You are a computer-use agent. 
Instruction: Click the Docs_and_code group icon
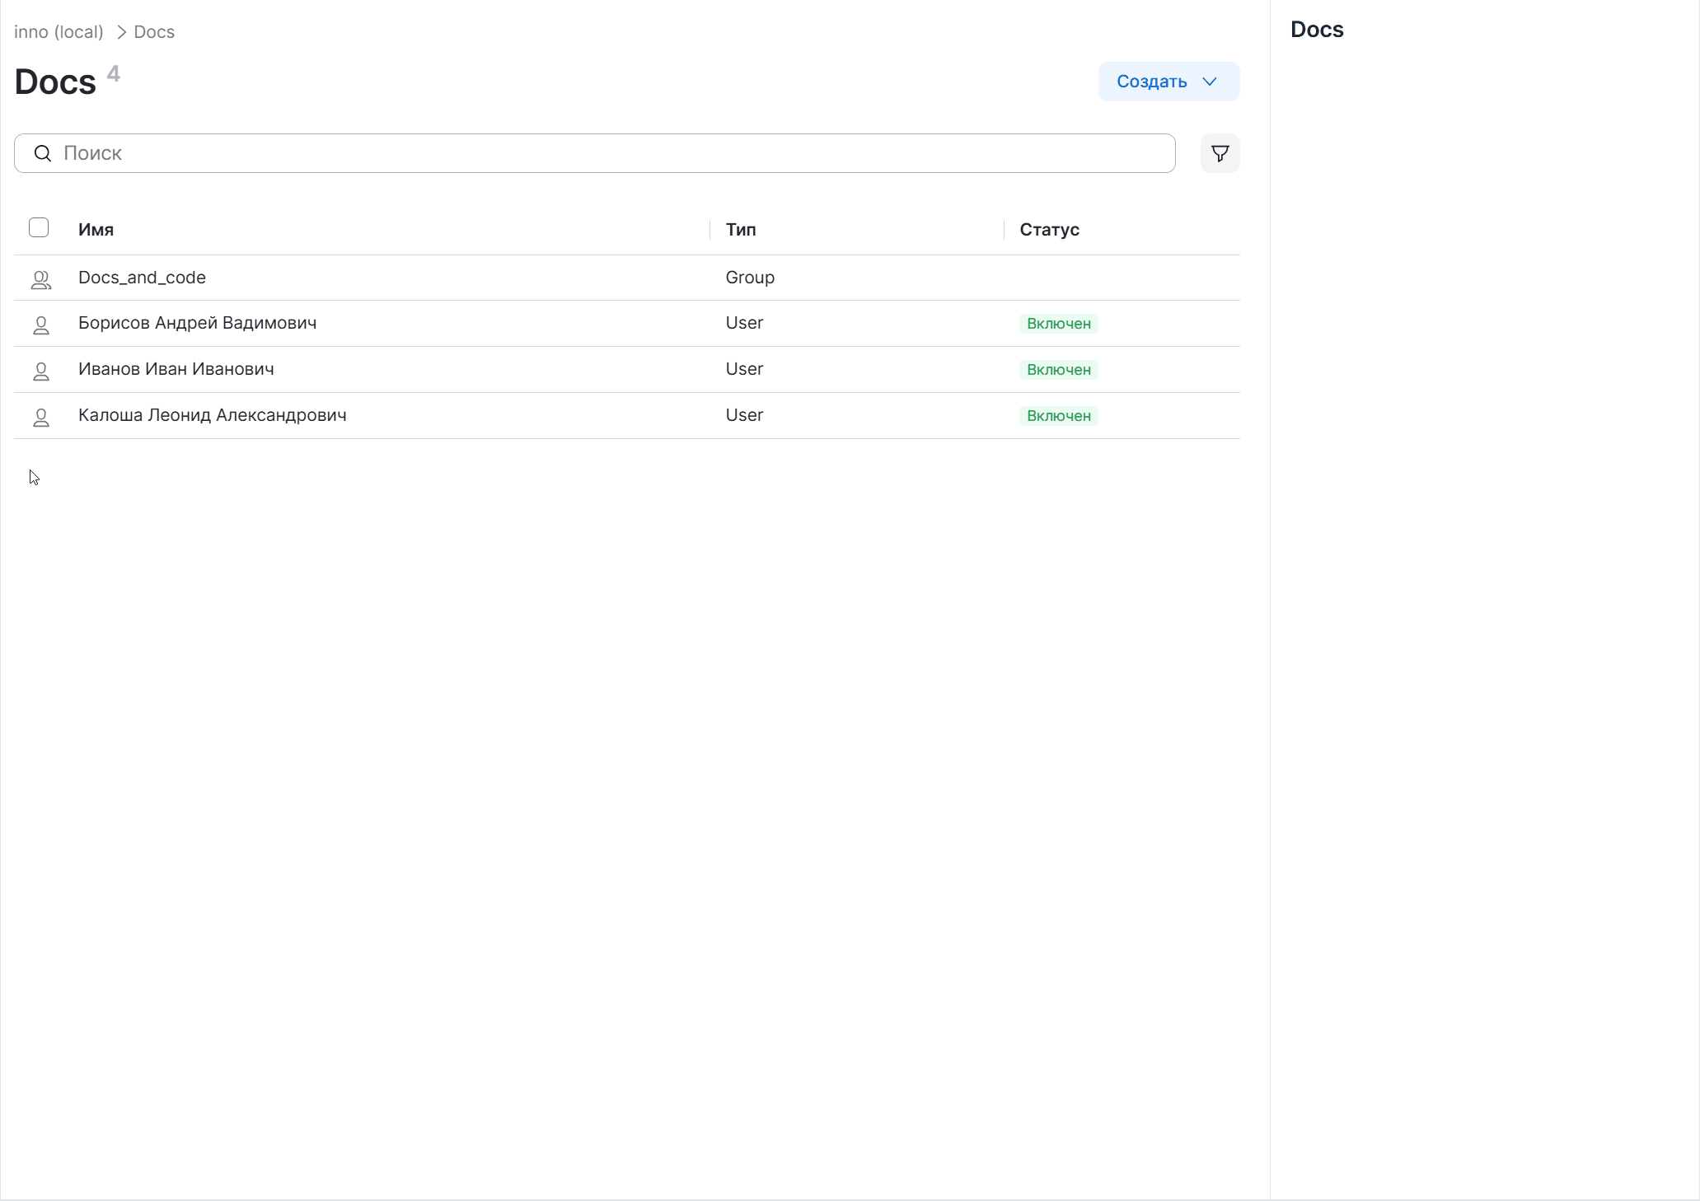tap(40, 279)
